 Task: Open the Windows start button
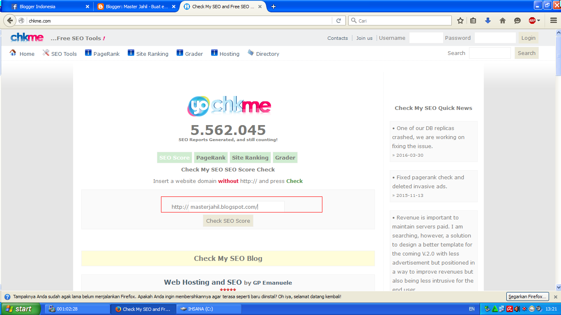click(21, 309)
